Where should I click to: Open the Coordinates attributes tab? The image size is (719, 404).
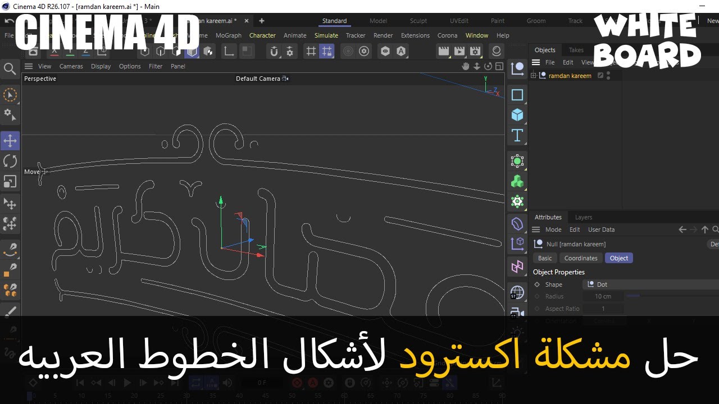click(x=581, y=258)
